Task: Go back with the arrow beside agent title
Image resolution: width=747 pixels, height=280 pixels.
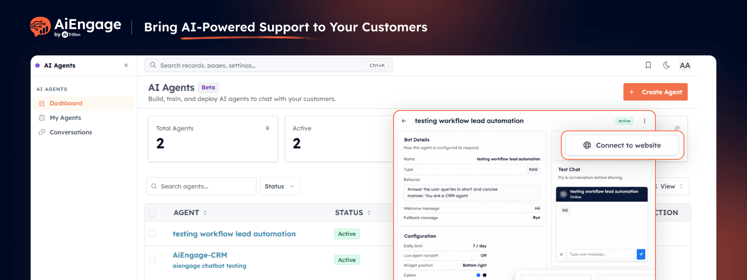Action: coord(404,121)
